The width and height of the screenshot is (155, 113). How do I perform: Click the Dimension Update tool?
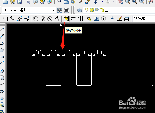coord(127,19)
